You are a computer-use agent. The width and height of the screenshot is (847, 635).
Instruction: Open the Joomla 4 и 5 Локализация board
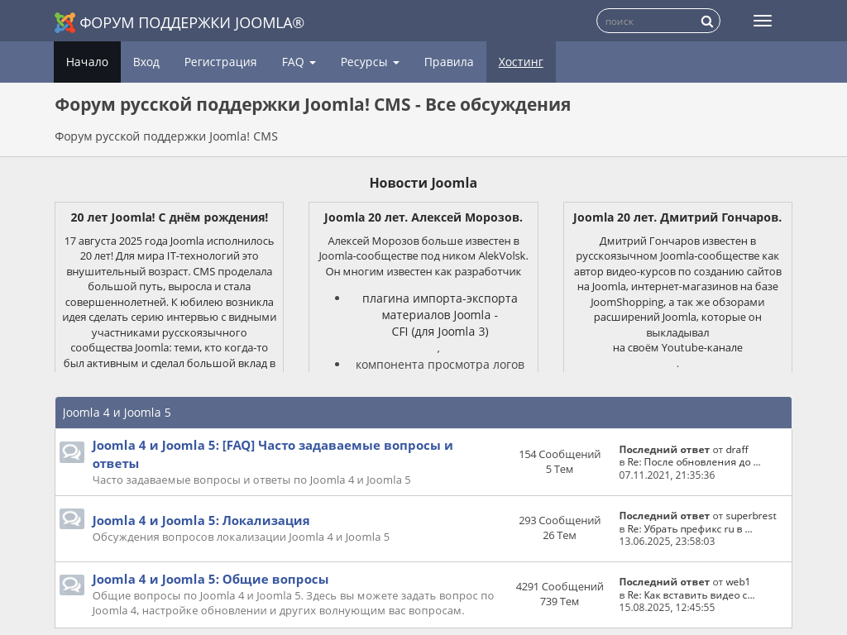click(201, 520)
